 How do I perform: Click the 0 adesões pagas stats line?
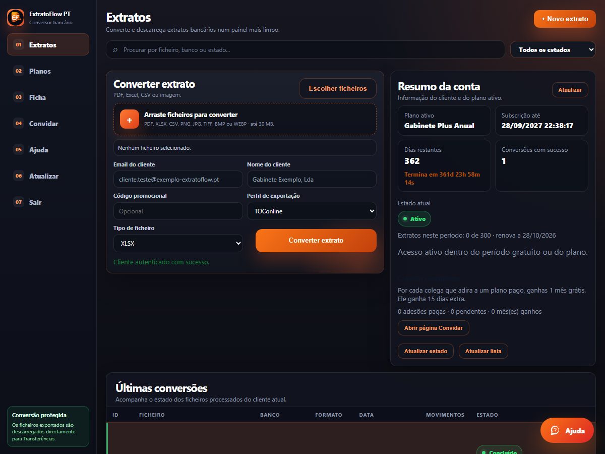click(x=470, y=311)
